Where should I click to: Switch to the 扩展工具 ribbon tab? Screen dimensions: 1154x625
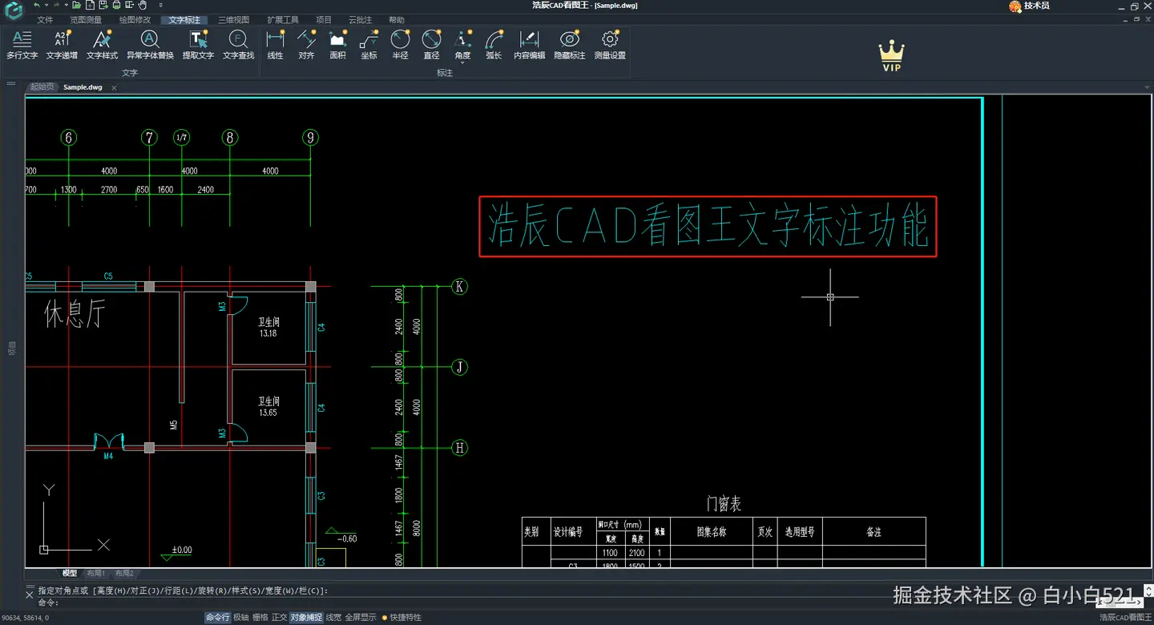(283, 20)
